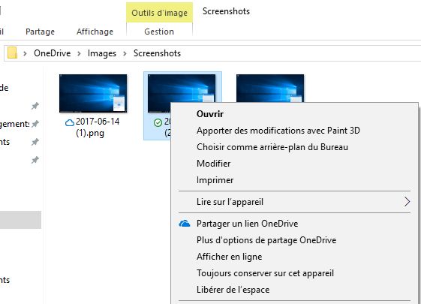Click the bottommost pin icon in navigation pane
This screenshot has width=421, height=304.
35,160
